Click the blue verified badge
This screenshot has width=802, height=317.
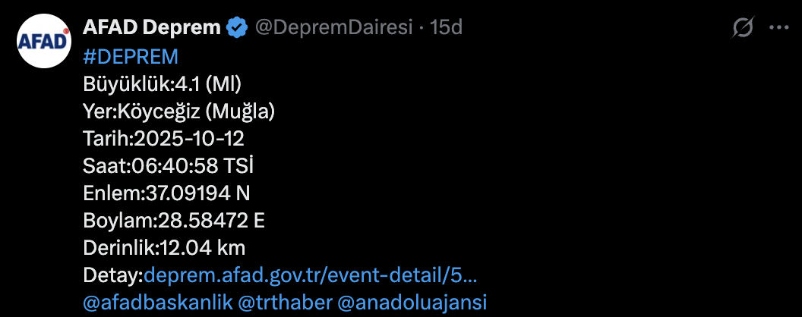coord(237,29)
